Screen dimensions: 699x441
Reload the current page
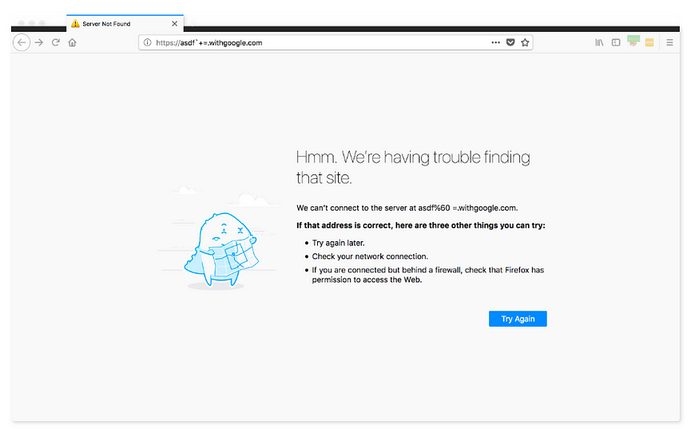coord(56,43)
